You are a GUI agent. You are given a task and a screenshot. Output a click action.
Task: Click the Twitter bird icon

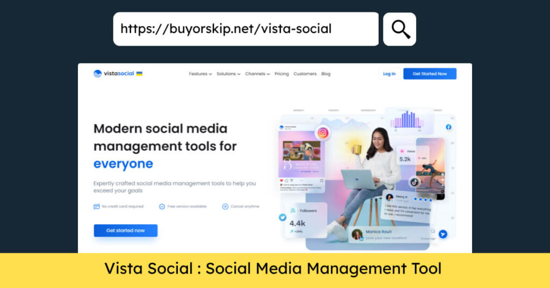[283, 218]
